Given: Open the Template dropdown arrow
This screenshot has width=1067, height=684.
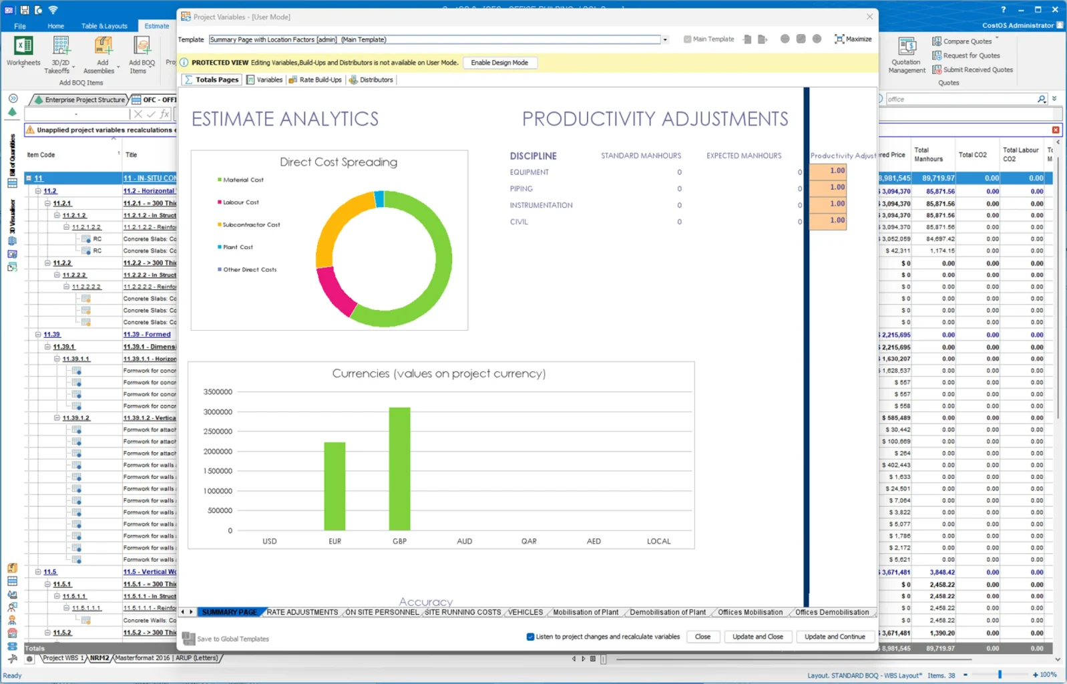Looking at the screenshot, I should point(665,39).
